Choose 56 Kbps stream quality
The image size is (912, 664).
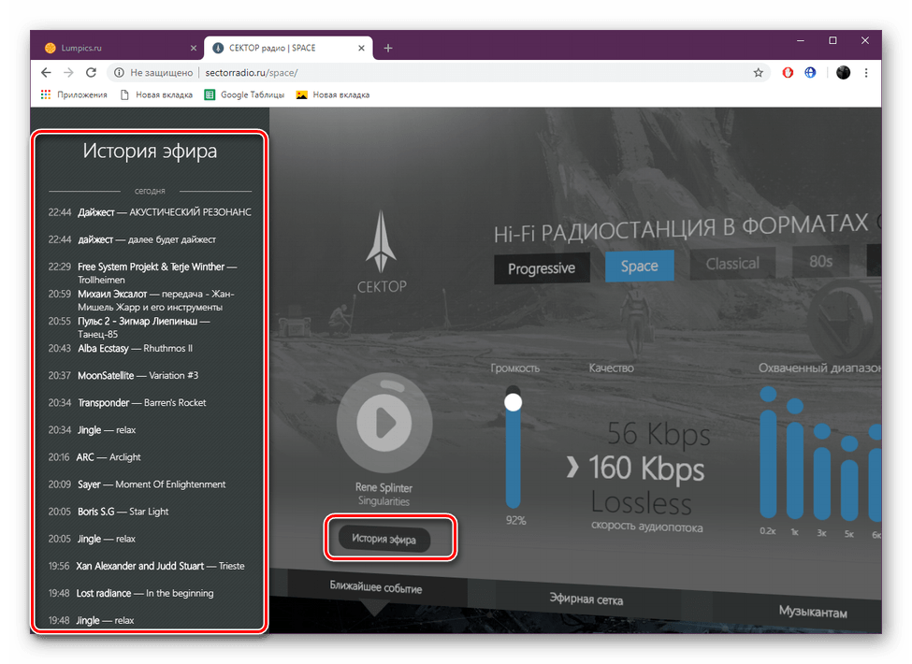pos(659,434)
